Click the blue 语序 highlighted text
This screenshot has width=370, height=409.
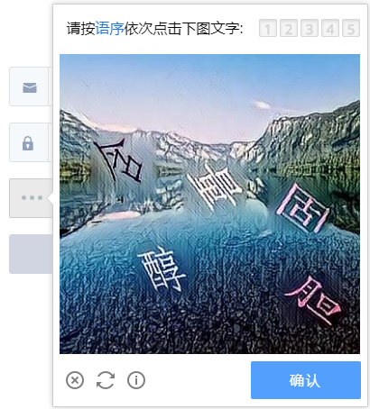[110, 29]
